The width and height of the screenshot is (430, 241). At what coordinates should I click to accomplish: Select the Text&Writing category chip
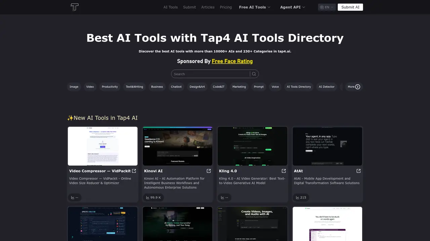[134, 87]
